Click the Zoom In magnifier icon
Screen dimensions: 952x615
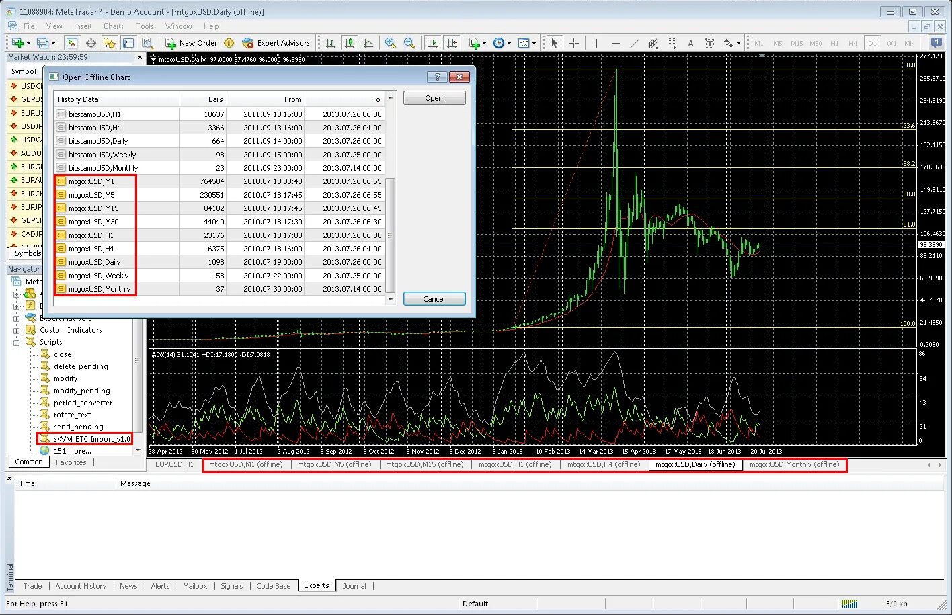click(391, 43)
